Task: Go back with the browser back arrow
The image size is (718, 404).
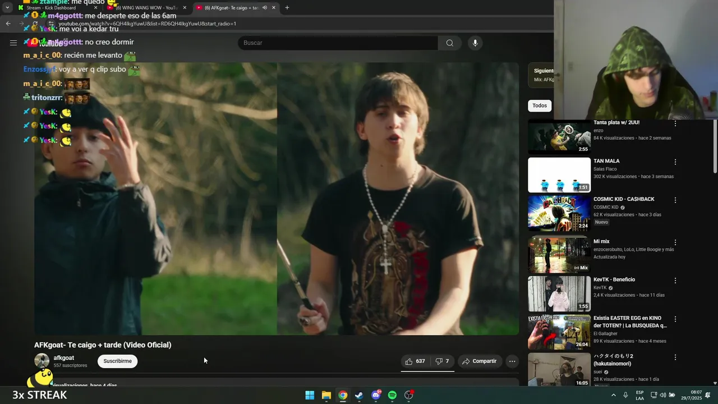Action: pyautogui.click(x=8, y=24)
